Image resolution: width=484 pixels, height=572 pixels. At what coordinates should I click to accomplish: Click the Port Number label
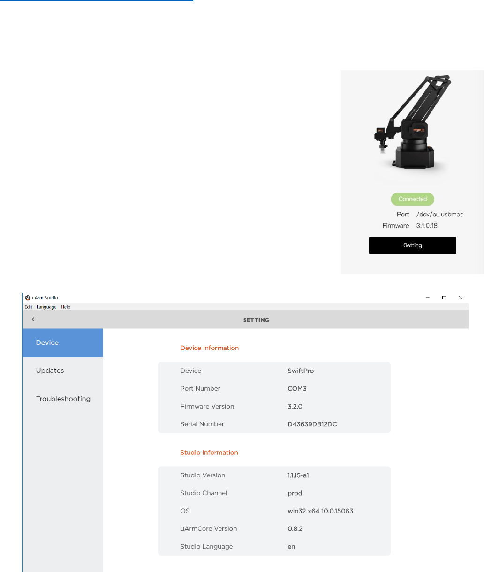(200, 388)
